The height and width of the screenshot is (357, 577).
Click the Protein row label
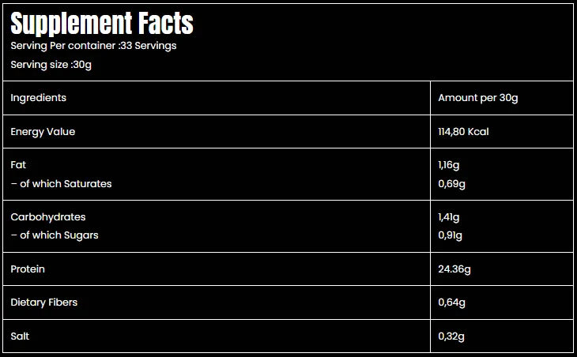point(28,269)
